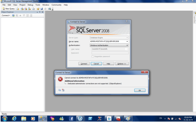This screenshot has width=196, height=122.
Task: Open the Community menu
Action: coord(56,5)
